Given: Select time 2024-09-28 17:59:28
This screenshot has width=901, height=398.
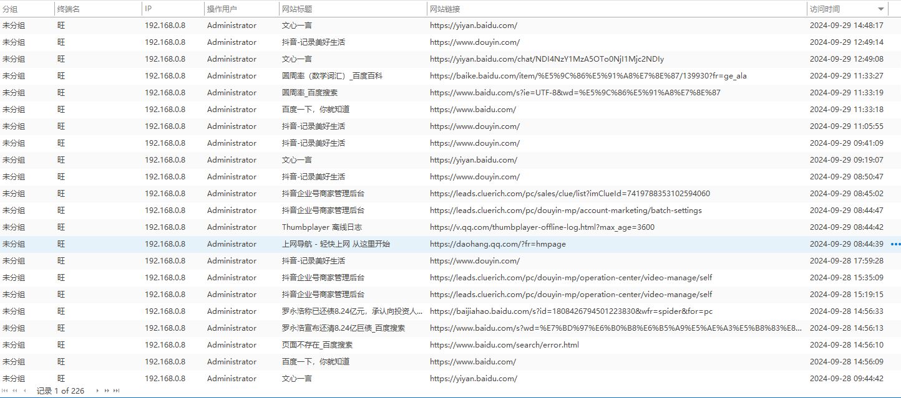Looking at the screenshot, I should tap(847, 261).
